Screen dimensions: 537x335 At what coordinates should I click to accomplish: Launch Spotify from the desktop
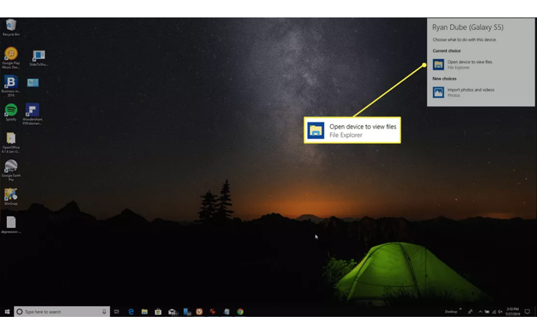(11, 110)
